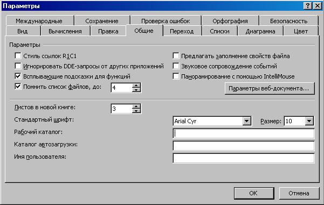Focus the Имя пользователя text field
This screenshot has height=205, width=324.
[x=244, y=158]
